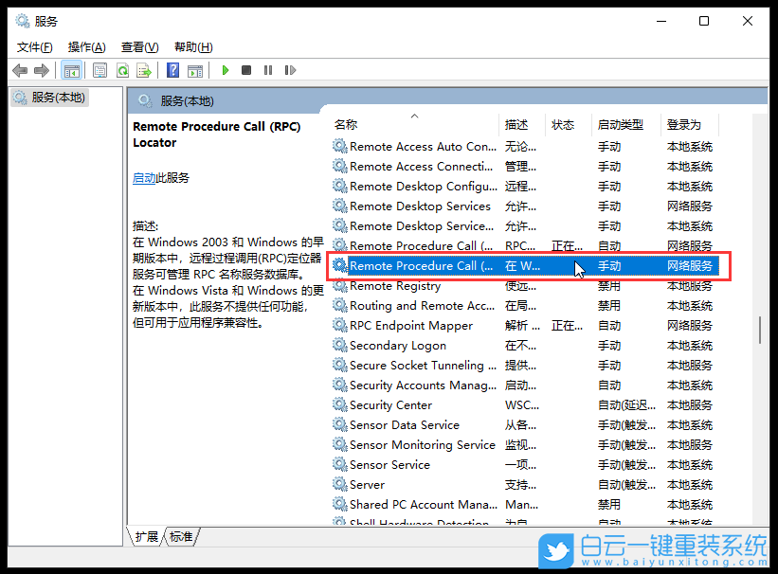Restart the service with the restart icon
778x574 pixels.
pos(290,69)
